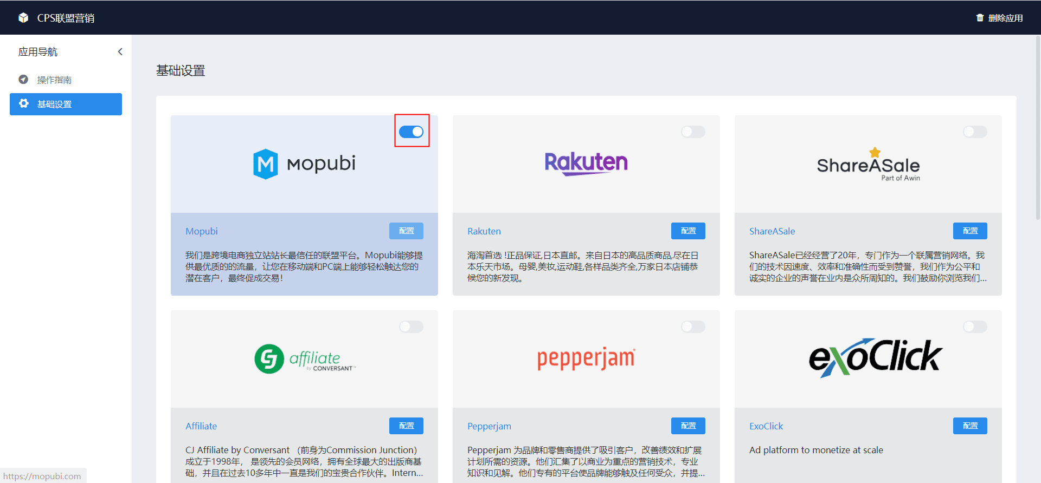Viewport: 1041px width, 483px height.
Task: Open the Mopubi name link
Action: [x=202, y=231]
